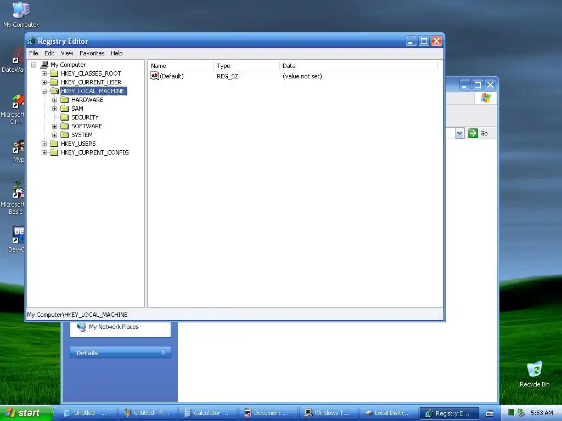Click the keyboard icon beside the taskbar
562x421 pixels.
[x=490, y=413]
